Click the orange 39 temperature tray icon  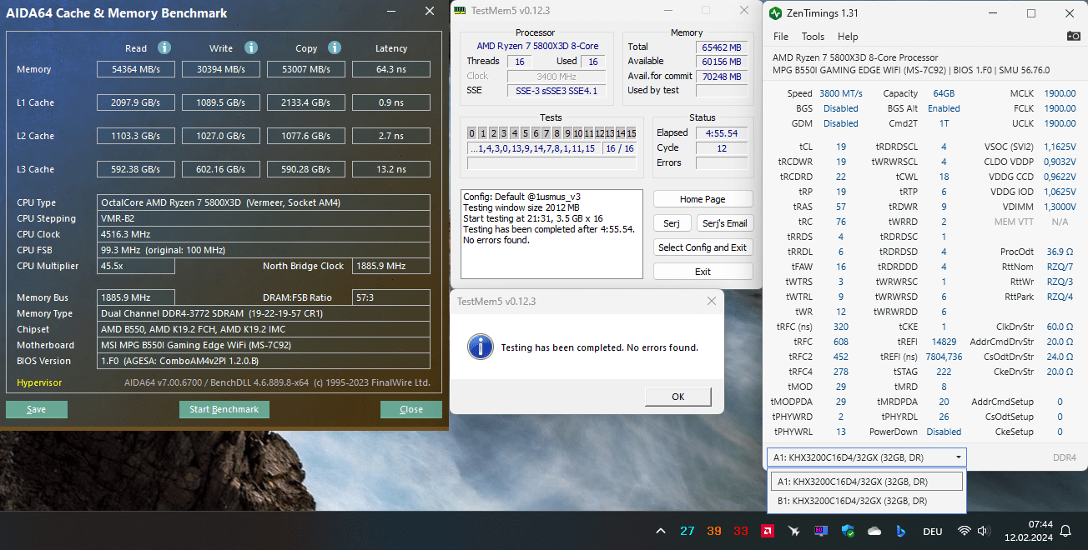714,531
